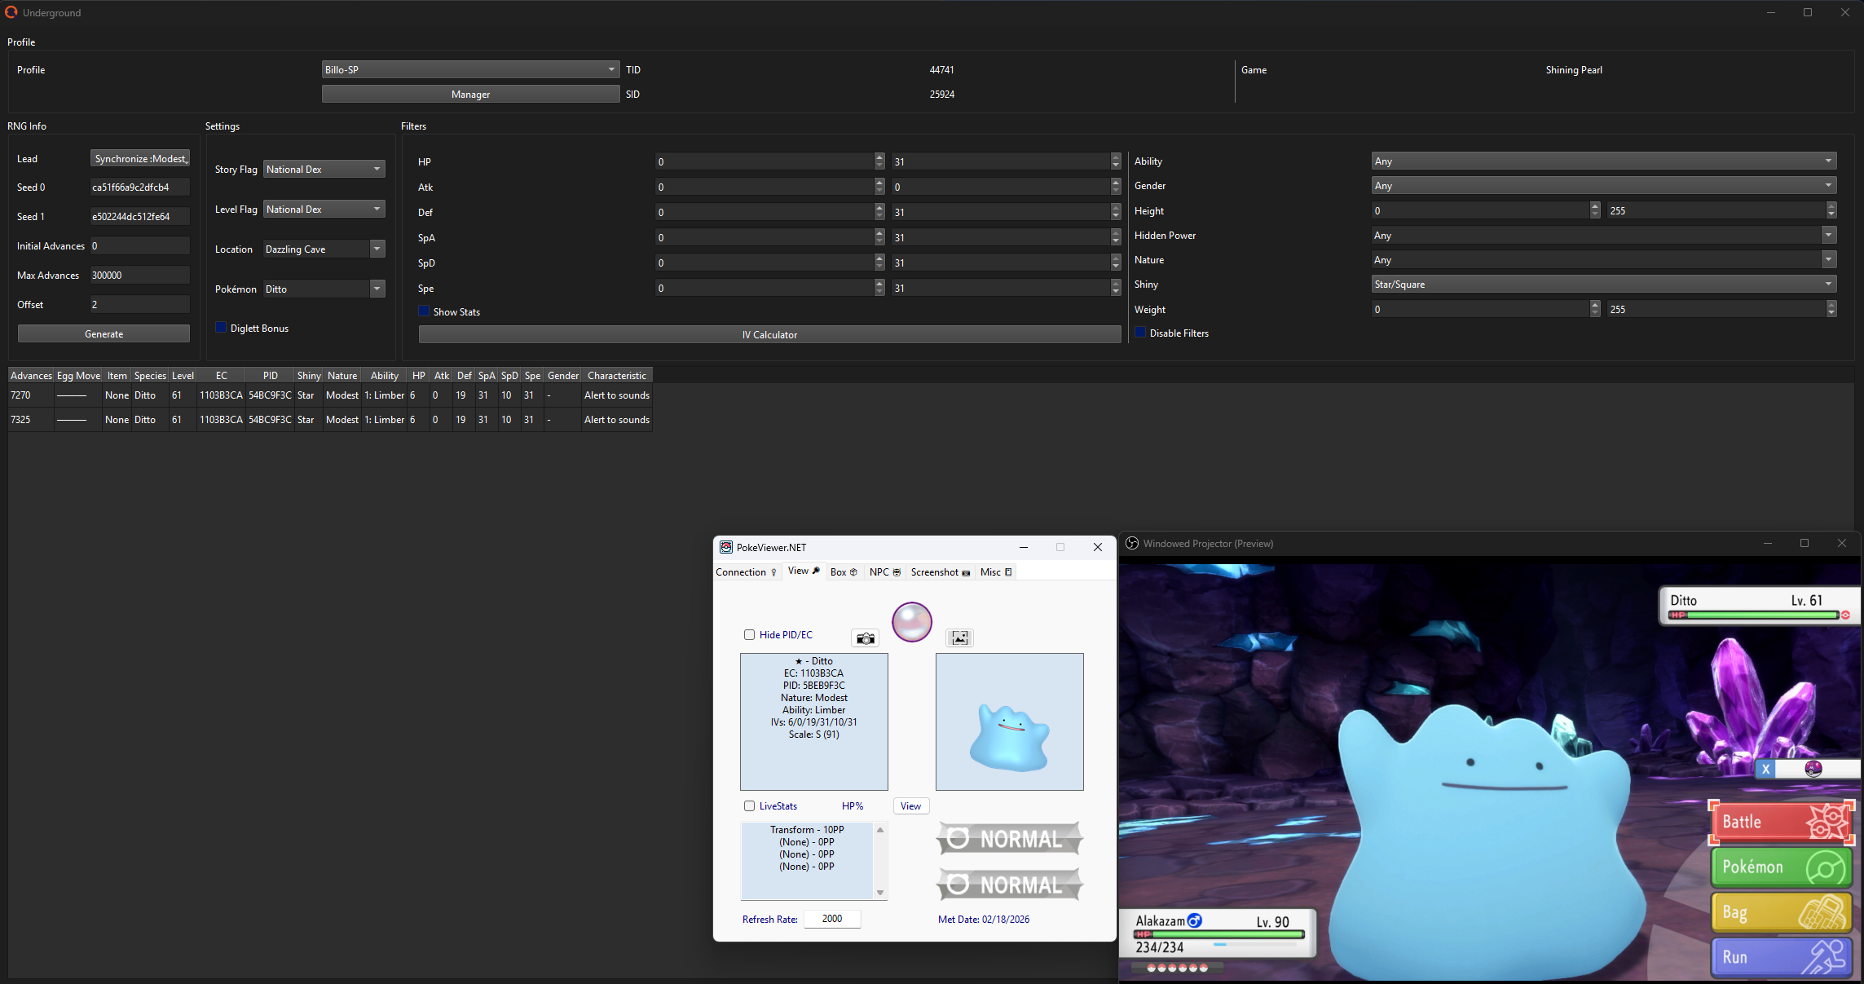Open the Profile Billo-SP dropdown
The width and height of the screenshot is (1864, 984).
pos(470,70)
